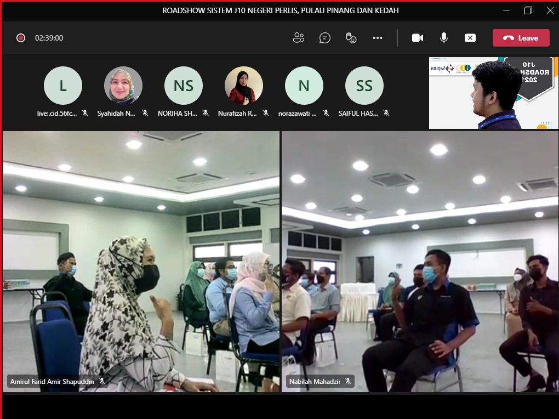Image resolution: width=559 pixels, height=419 pixels.
Task: Leave the meeting
Action: coord(520,37)
